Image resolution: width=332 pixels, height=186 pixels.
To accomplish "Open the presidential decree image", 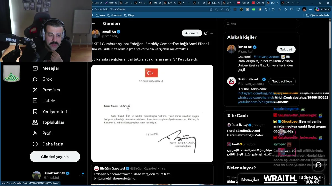I will tap(152, 113).
